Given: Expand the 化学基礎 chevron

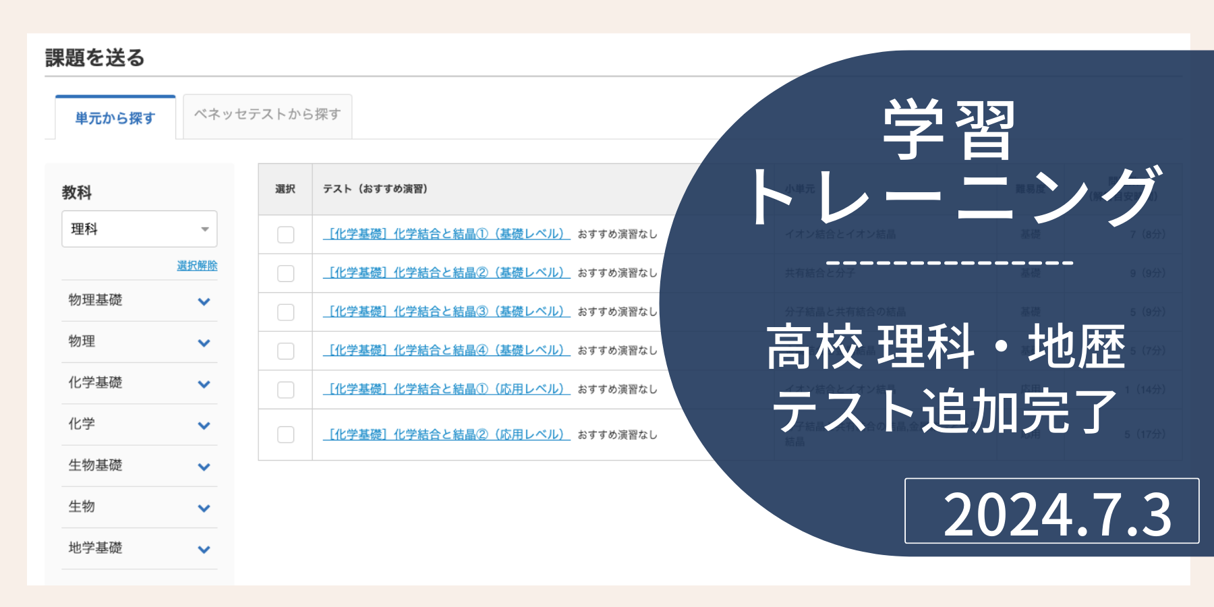Looking at the screenshot, I should click(x=204, y=384).
